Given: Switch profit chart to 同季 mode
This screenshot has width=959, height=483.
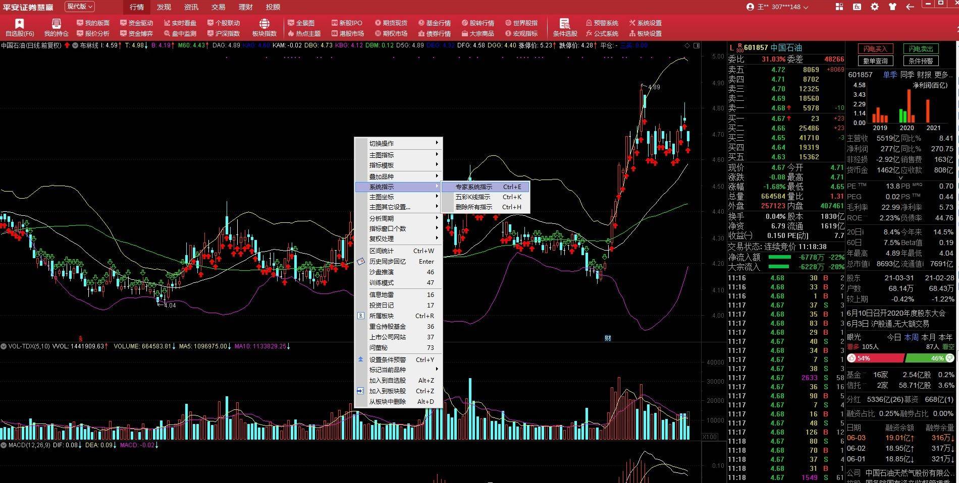Looking at the screenshot, I should (x=907, y=74).
